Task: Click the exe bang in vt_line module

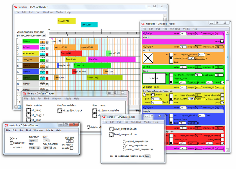Action: [x=222, y=82]
